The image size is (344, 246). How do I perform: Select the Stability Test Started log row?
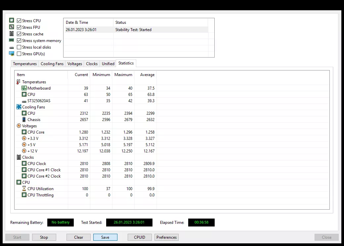tap(136, 30)
